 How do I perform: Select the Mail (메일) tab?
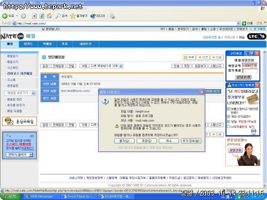[x=10, y=44]
